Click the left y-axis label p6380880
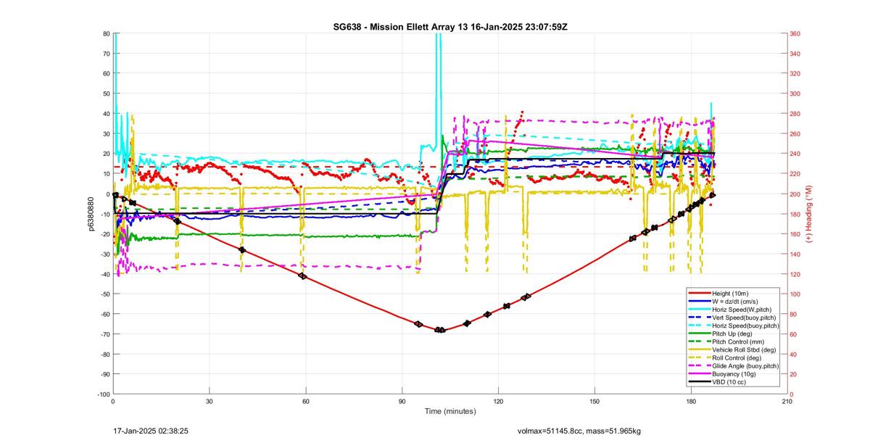Viewport: 870px width, 443px height. click(x=92, y=215)
